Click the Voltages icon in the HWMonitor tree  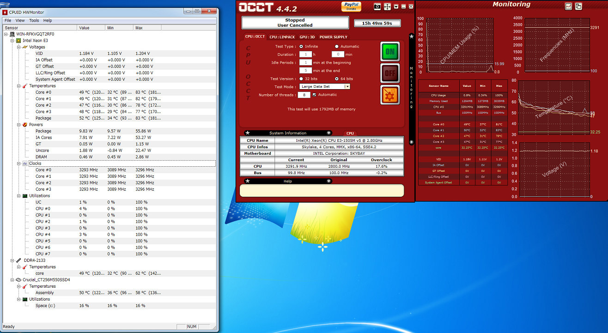[x=25, y=47]
